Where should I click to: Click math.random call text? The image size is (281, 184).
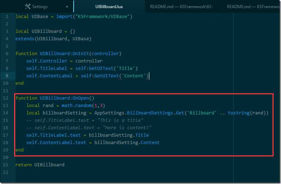pyautogui.click(x=76, y=106)
